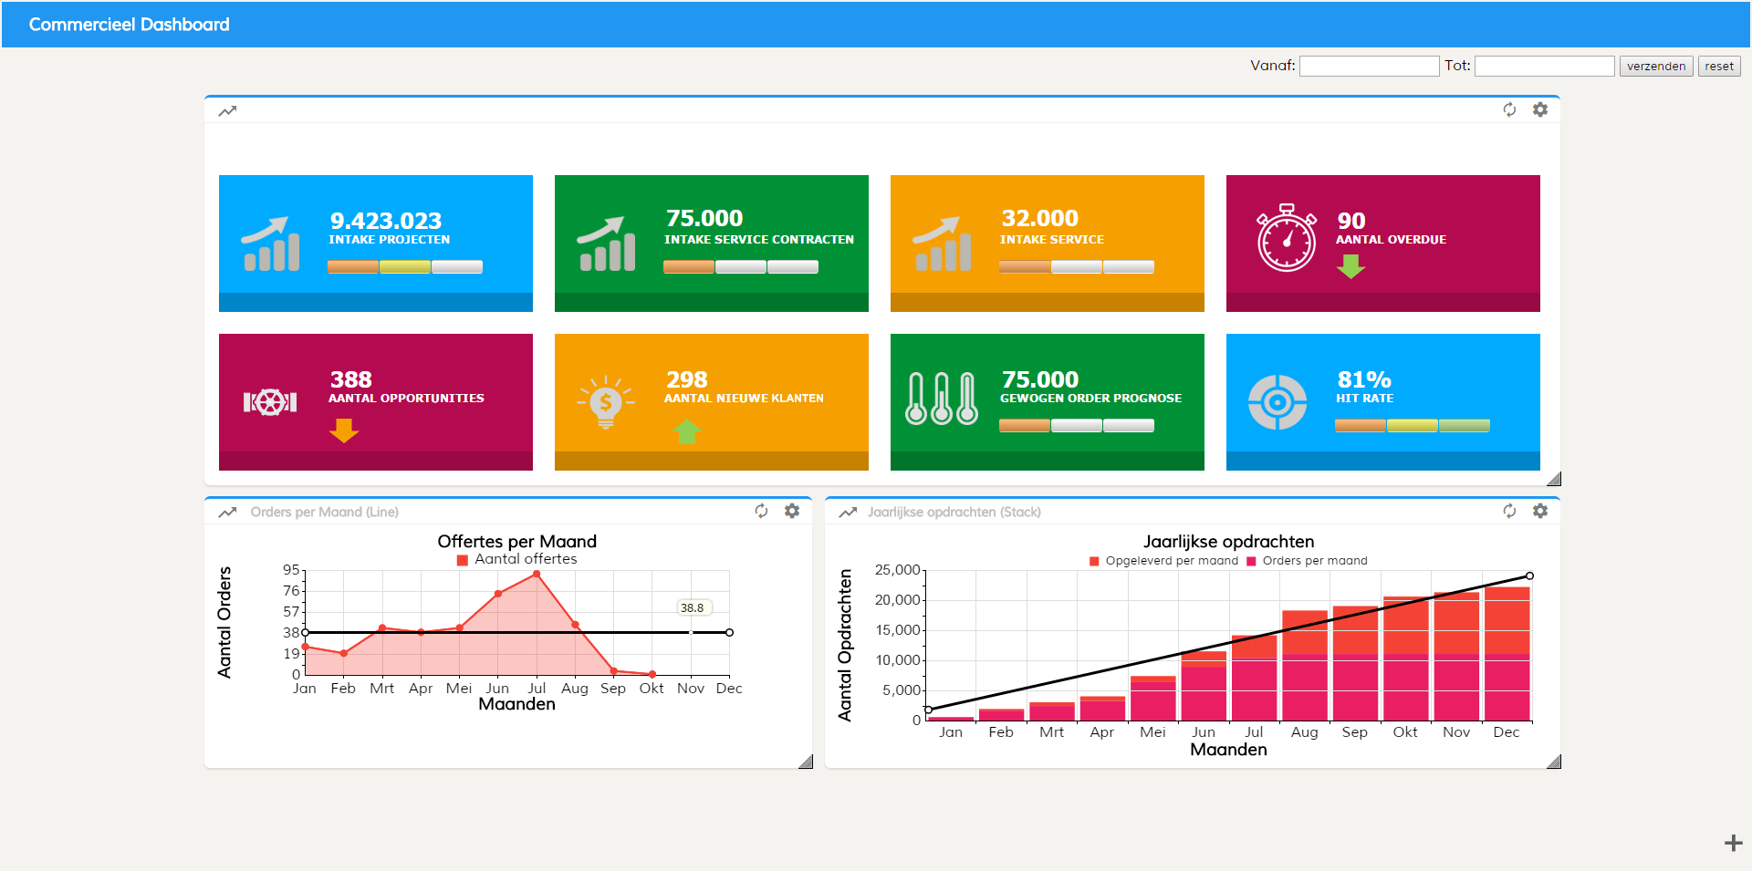This screenshot has width=1752, height=871.
Task: Click the target icon on Hit Rate tile
Action: point(1277,401)
